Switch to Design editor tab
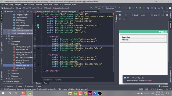The height and width of the screenshot is (96, 172). (38, 83)
